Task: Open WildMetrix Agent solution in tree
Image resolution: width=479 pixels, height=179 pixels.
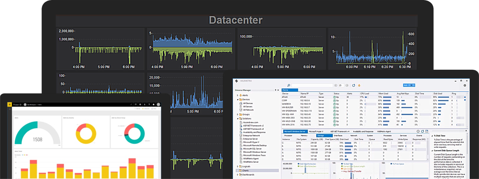Action: point(251,158)
